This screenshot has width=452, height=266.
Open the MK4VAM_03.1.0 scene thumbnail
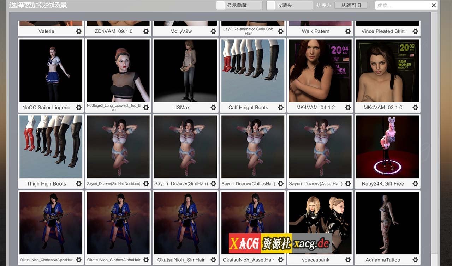(387, 70)
